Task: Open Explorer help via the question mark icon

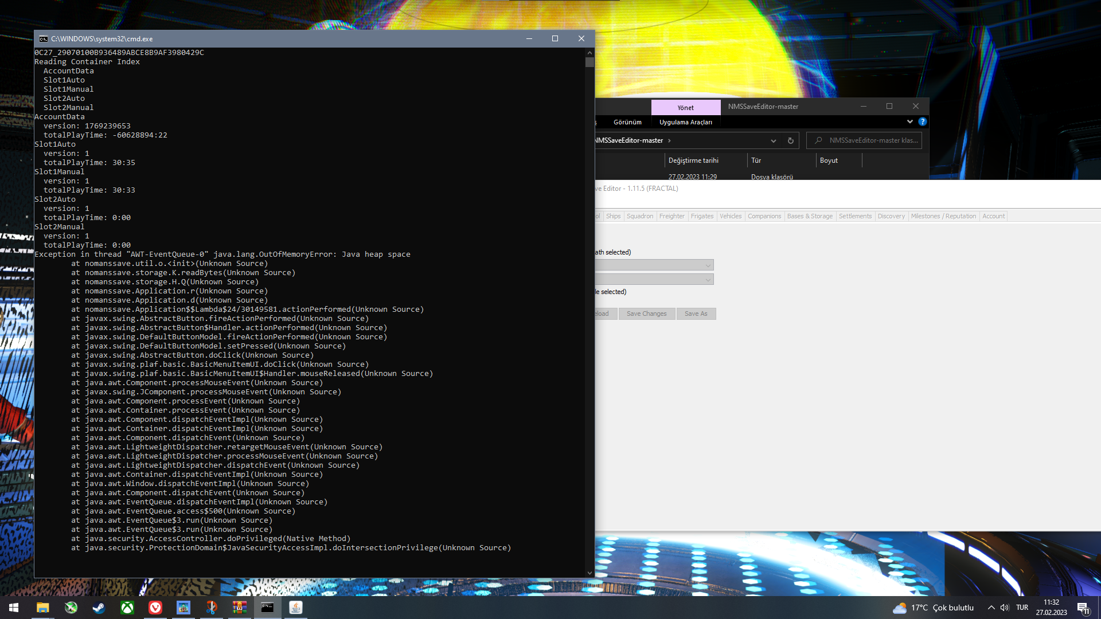Action: (x=923, y=122)
